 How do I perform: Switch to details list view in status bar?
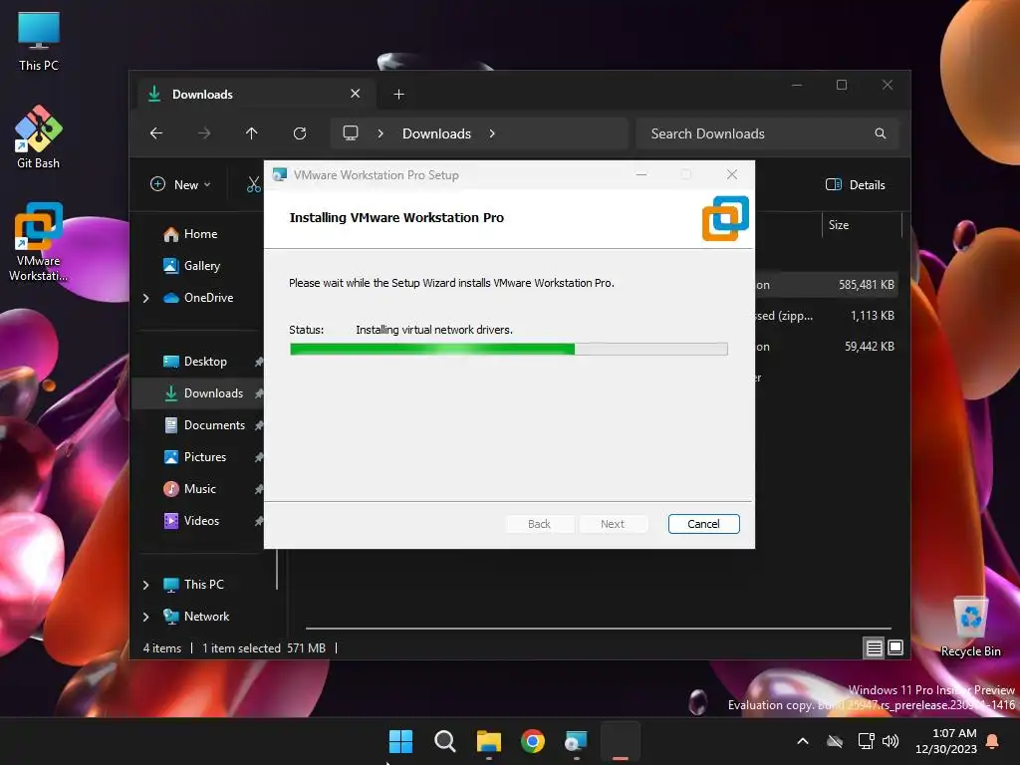(x=874, y=647)
